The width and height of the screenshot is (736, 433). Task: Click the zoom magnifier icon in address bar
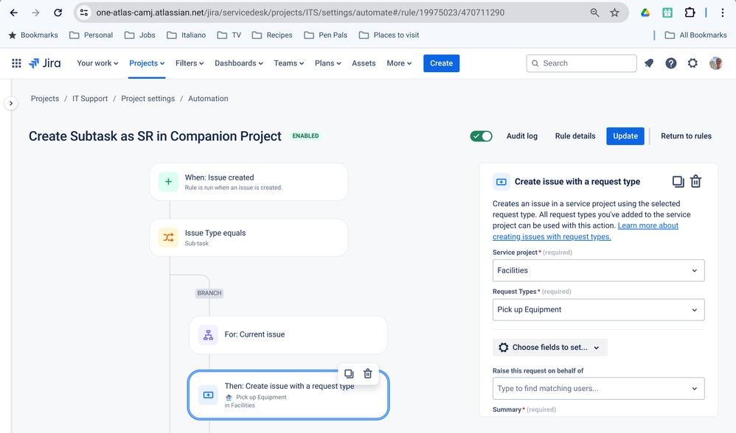click(594, 13)
